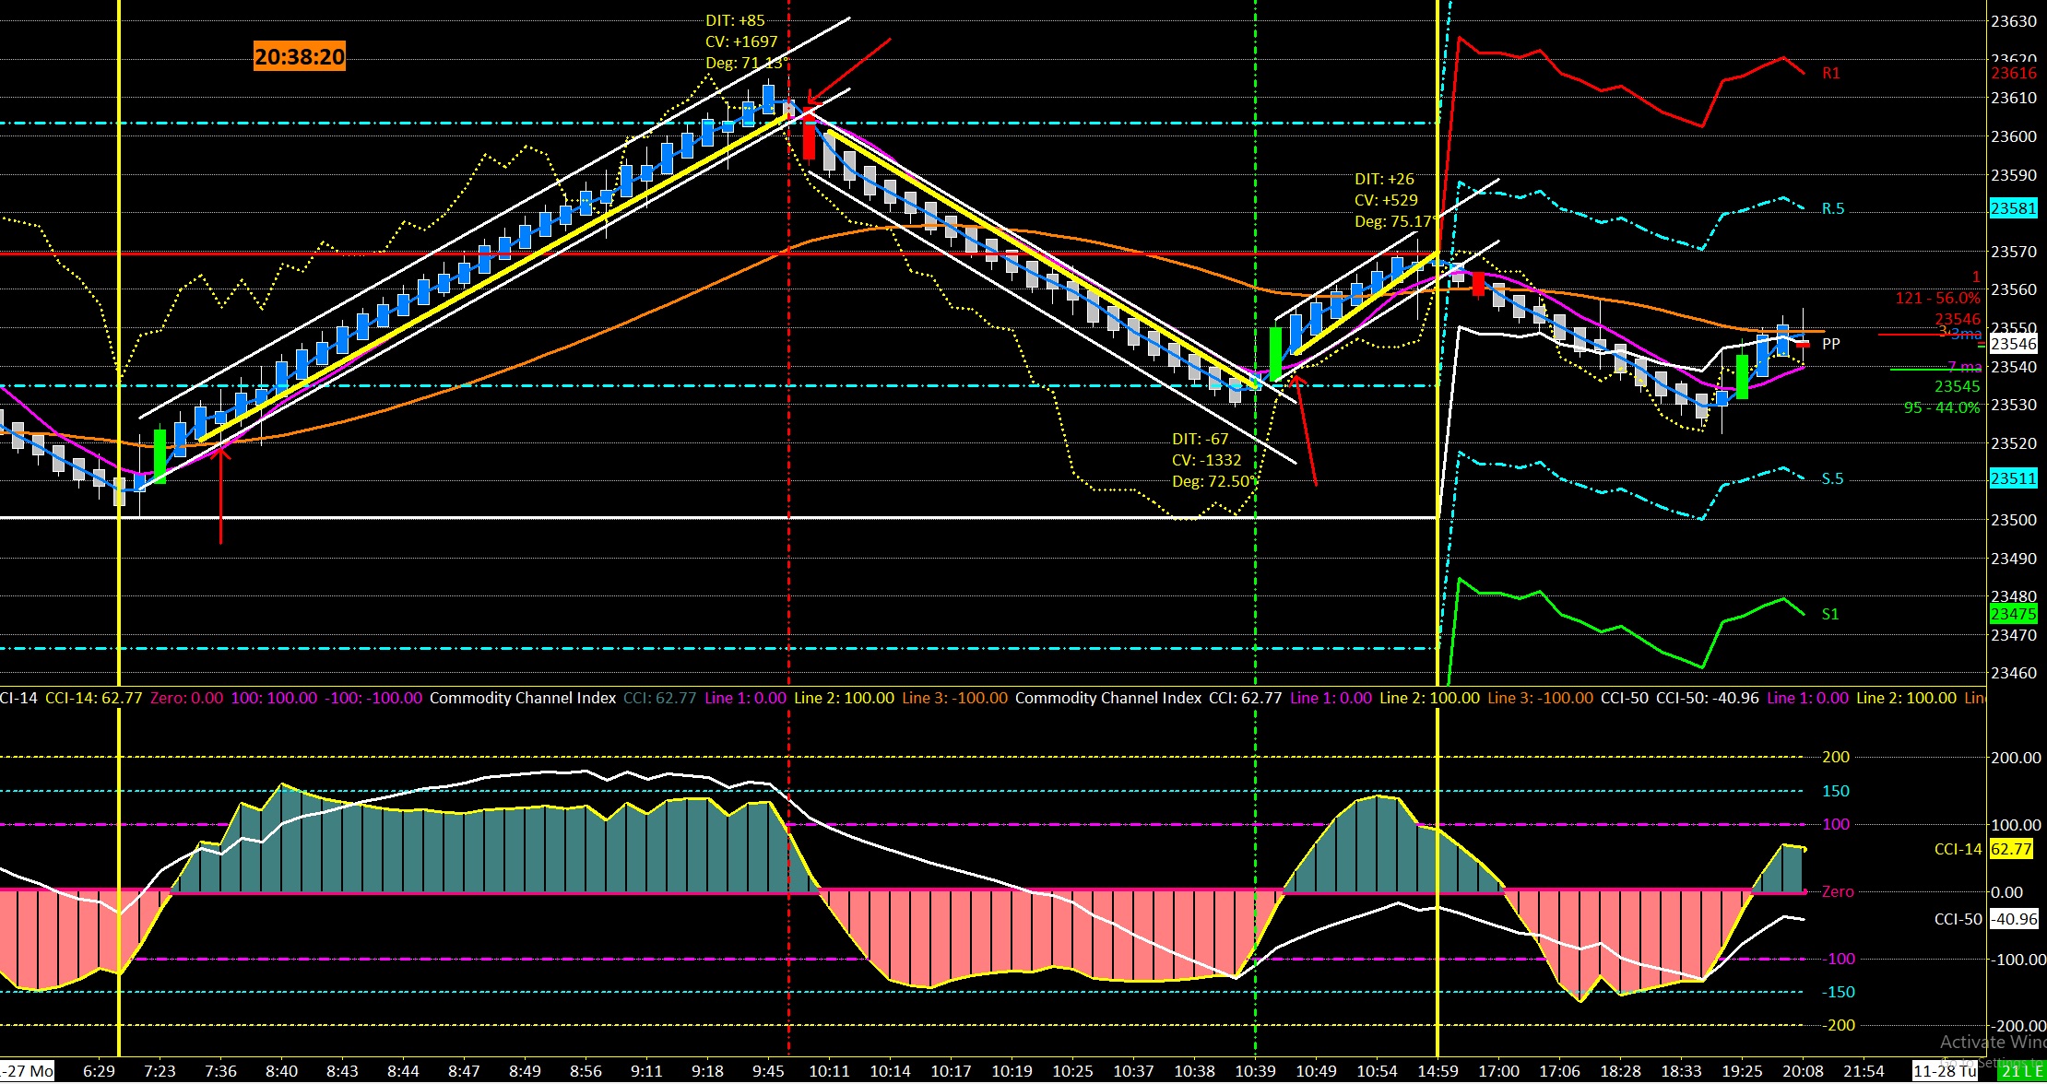Click the yellow CCI-14 62.77 value tag
The image size is (2047, 1084).
tap(2010, 849)
